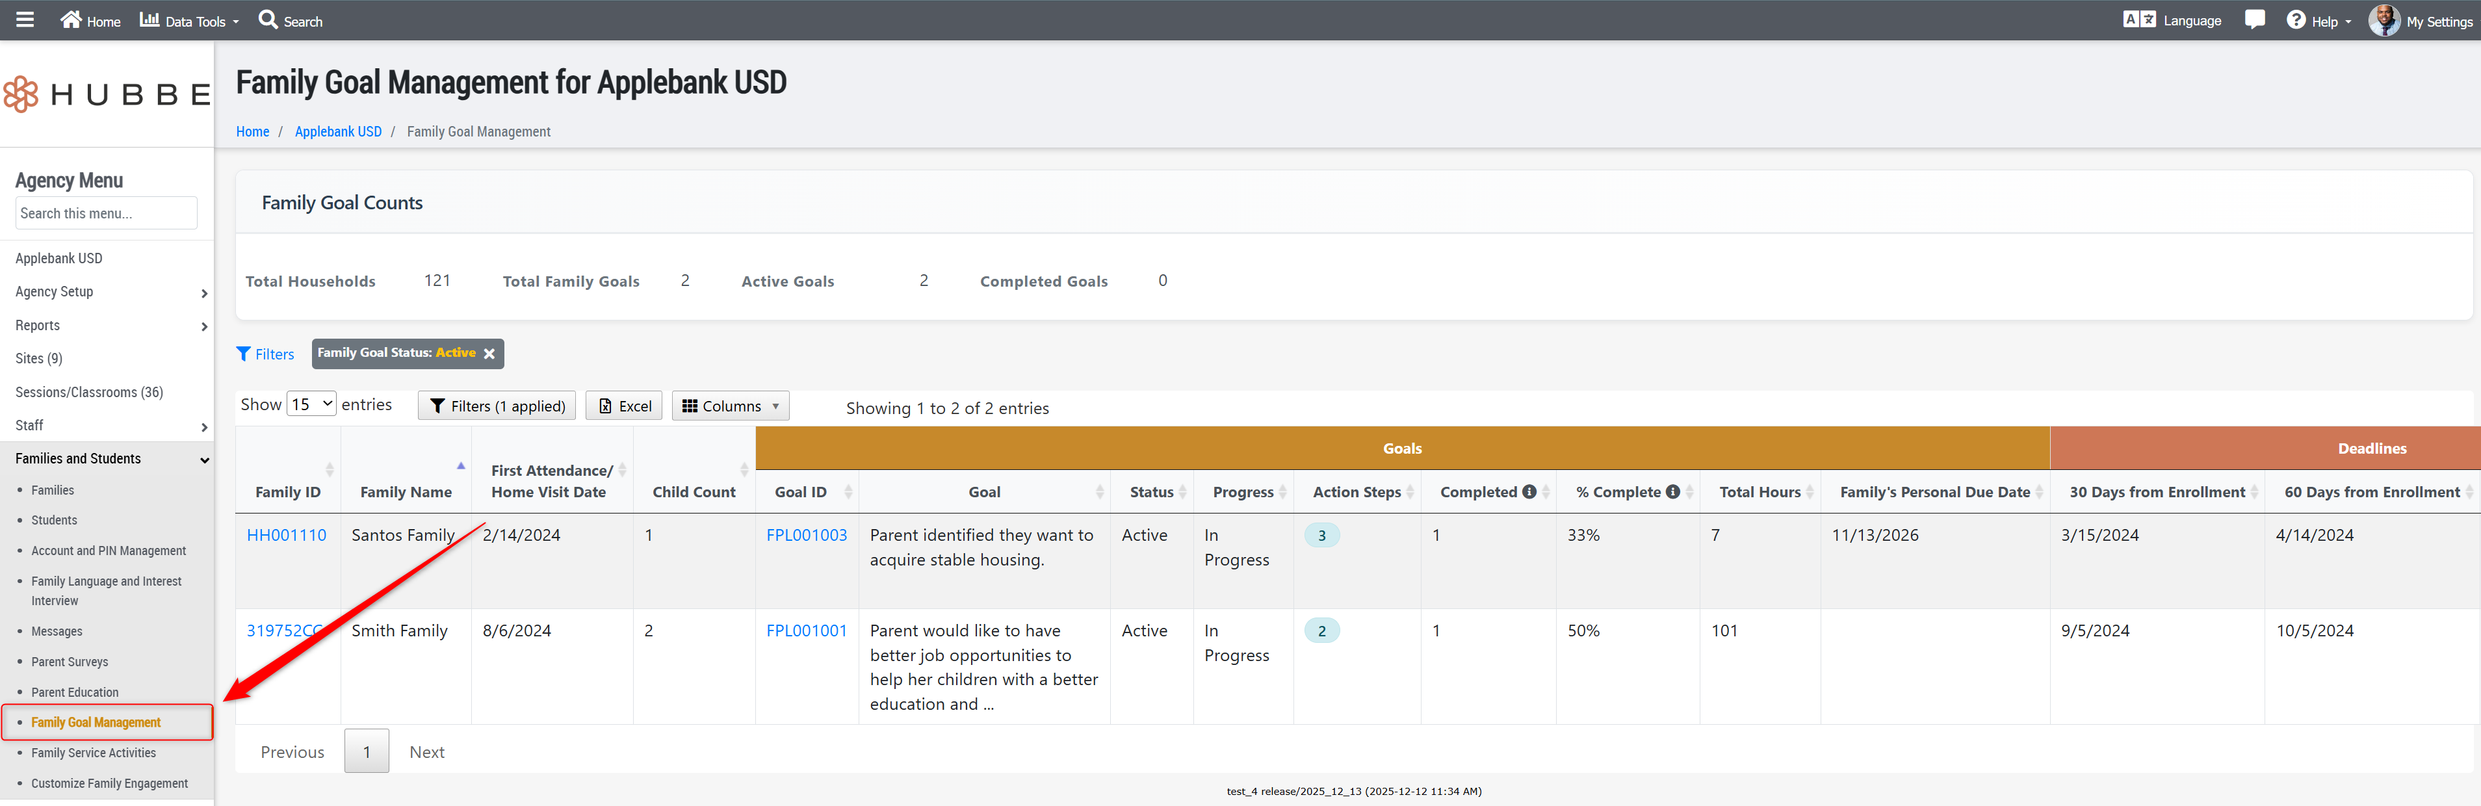Click the Completed column info icon

[1529, 492]
